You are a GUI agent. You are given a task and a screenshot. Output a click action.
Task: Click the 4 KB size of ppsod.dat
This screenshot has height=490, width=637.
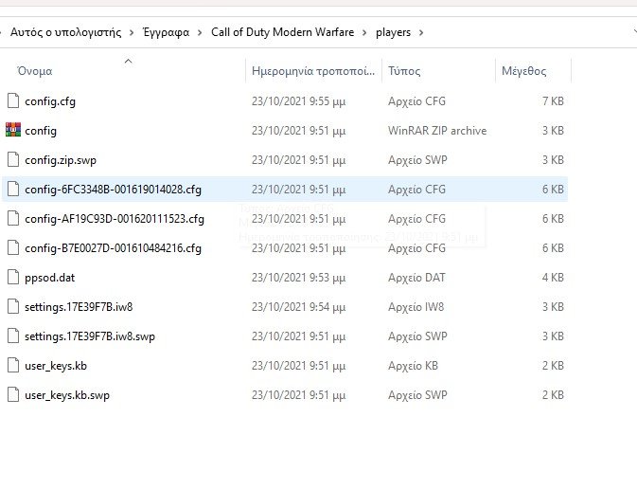[x=553, y=278]
